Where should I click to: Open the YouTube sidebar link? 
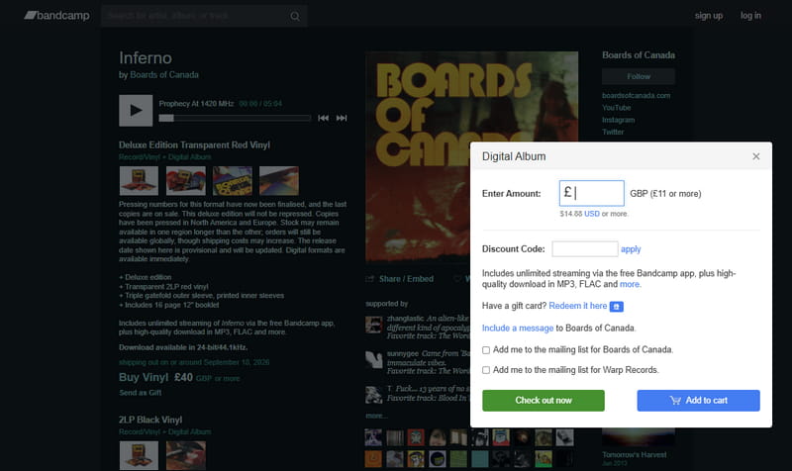pyautogui.click(x=616, y=108)
